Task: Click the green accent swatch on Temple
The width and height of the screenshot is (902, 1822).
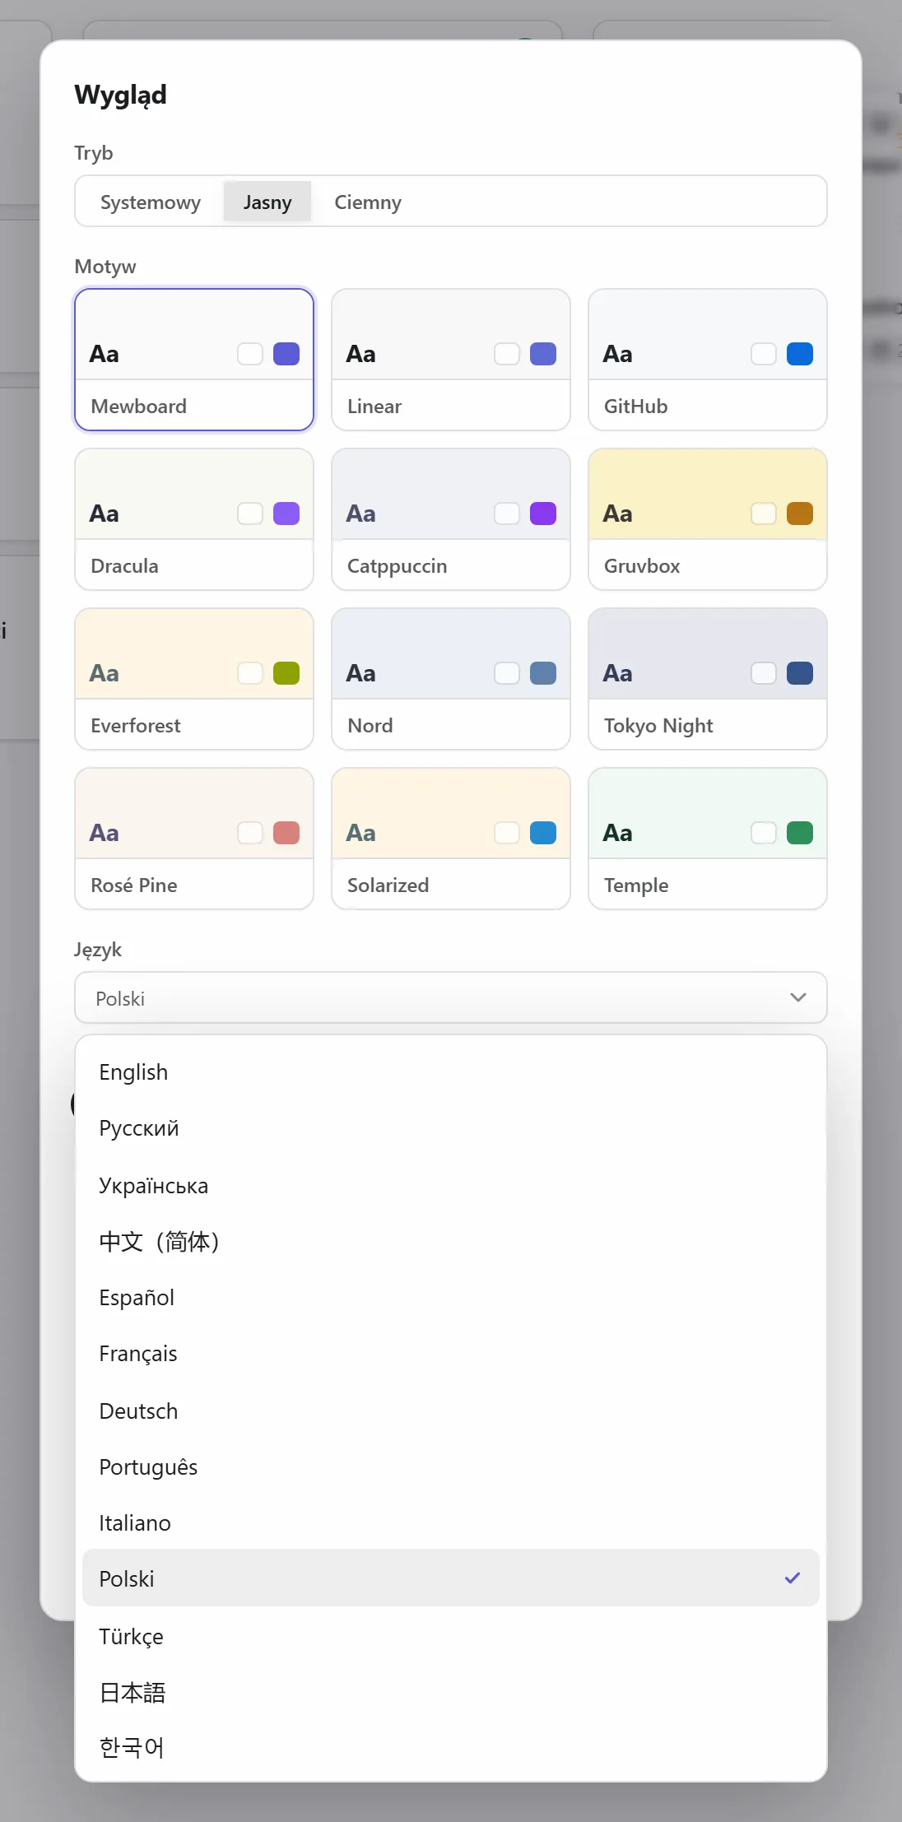Action: [800, 833]
